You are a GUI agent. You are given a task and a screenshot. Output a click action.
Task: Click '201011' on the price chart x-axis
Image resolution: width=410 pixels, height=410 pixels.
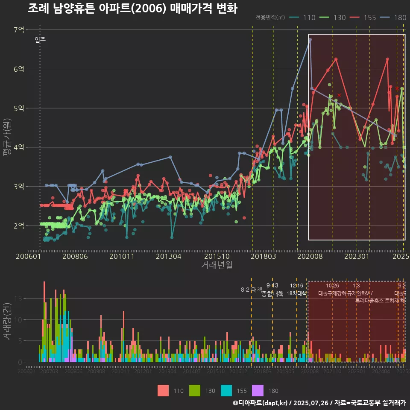(122, 256)
